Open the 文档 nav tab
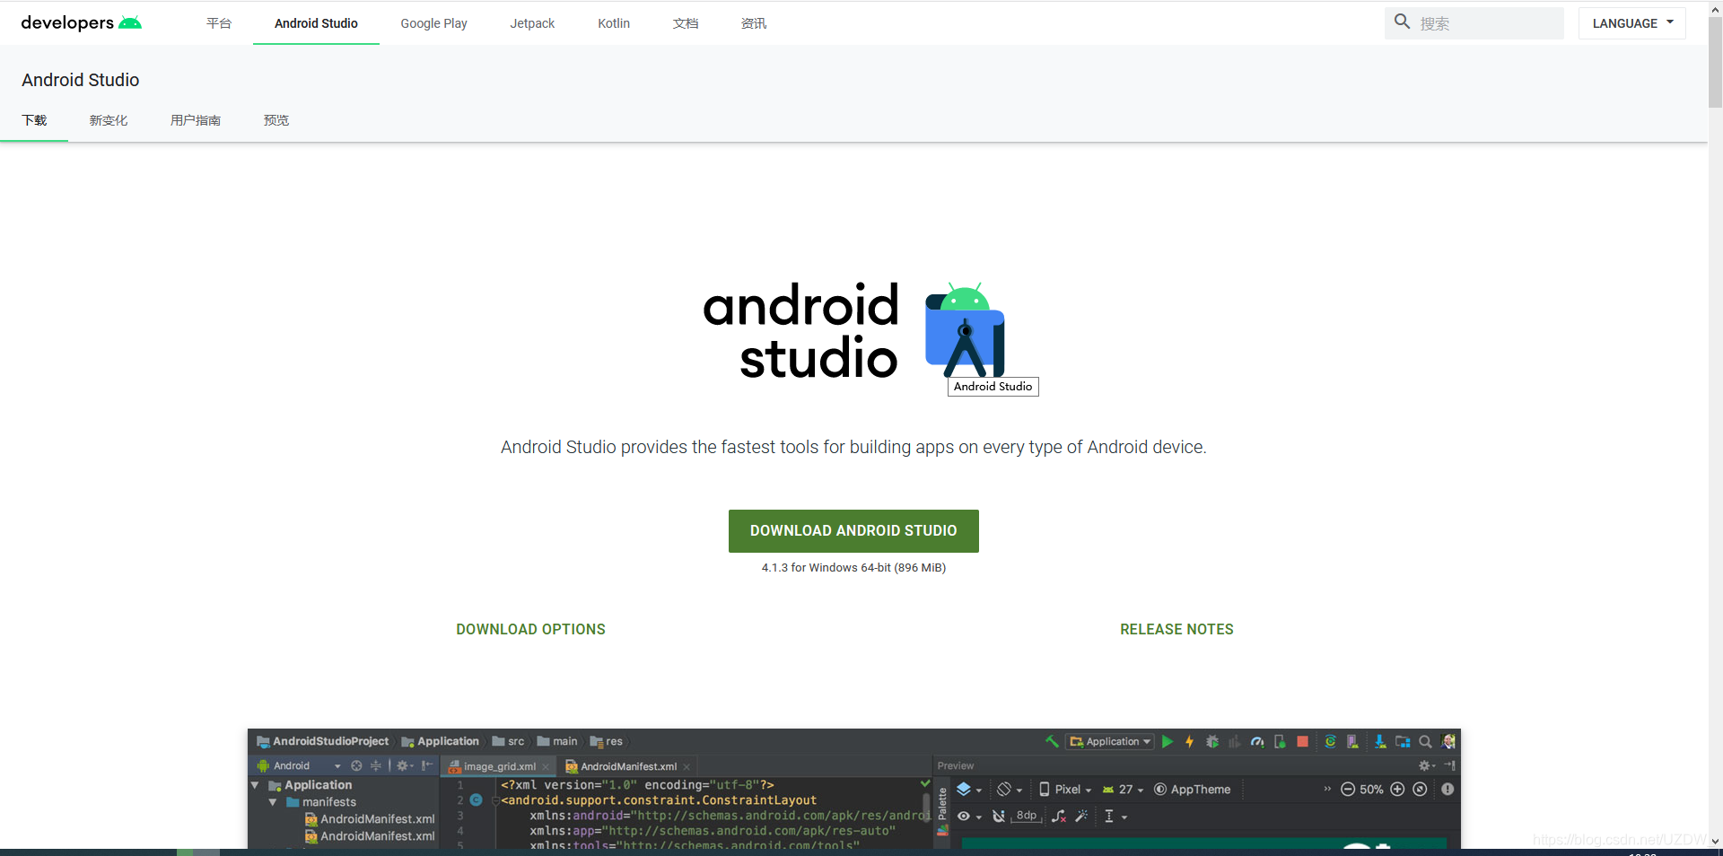Screen dimensions: 1723x856 pos(686,23)
